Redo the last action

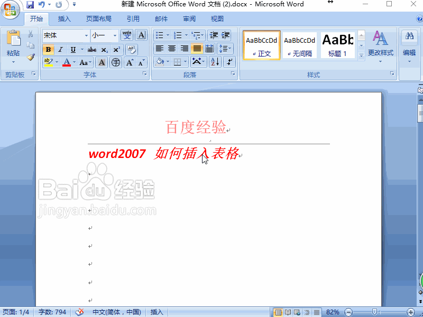pos(58,4)
